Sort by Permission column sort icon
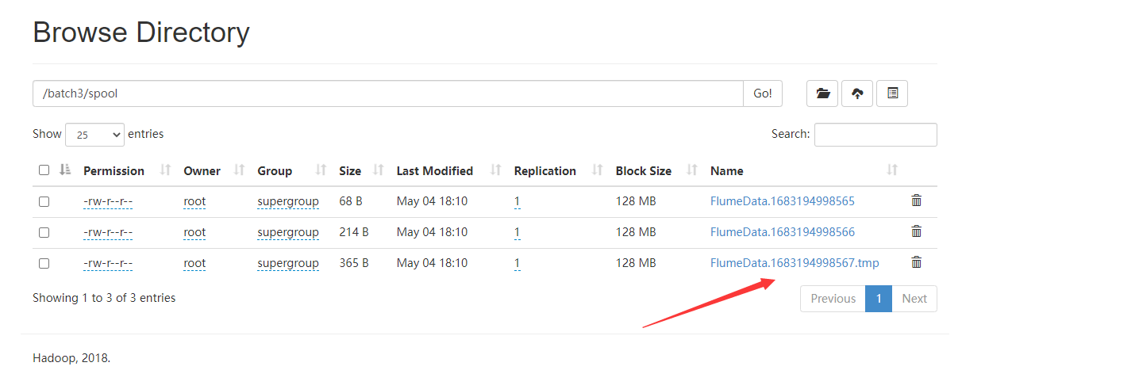The width and height of the screenshot is (1139, 374). pos(166,170)
